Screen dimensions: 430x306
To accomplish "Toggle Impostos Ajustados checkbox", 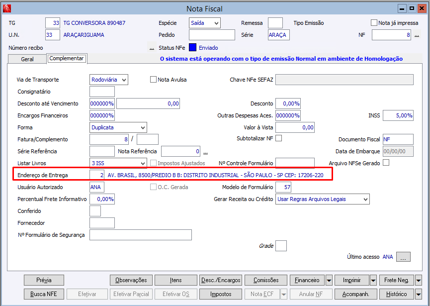I will pos(153,163).
